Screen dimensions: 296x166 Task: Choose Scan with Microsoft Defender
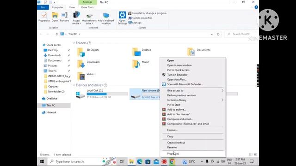click(x=193, y=84)
